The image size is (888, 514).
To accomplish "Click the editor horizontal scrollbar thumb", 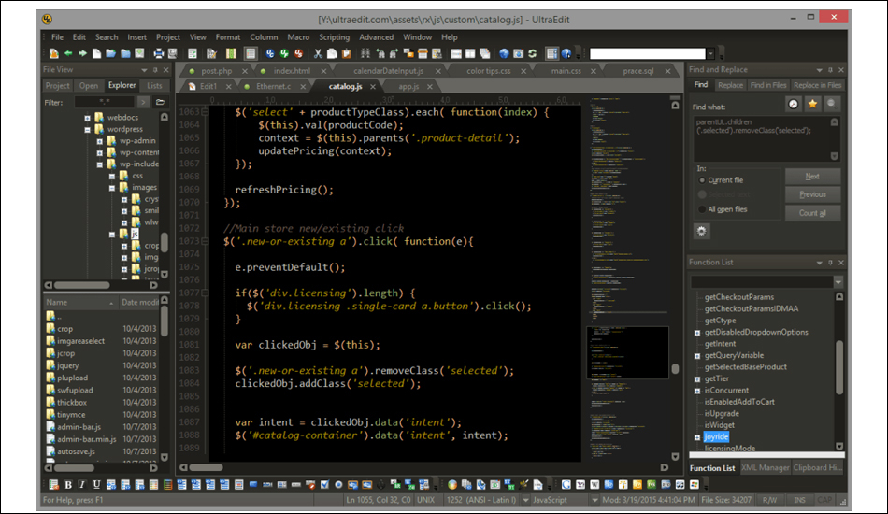I will [x=207, y=467].
